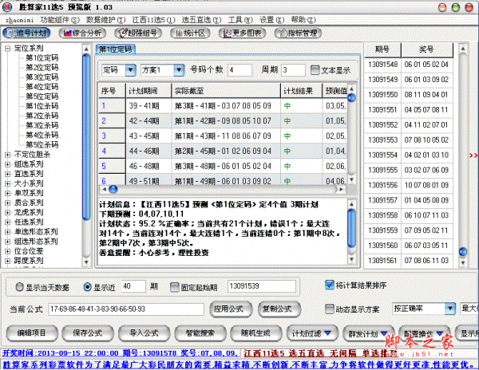Open the 数据维护 menu
Screen dimensions: 479x370
tap(105, 20)
